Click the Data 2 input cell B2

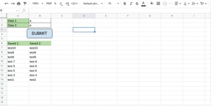pos(40,25)
